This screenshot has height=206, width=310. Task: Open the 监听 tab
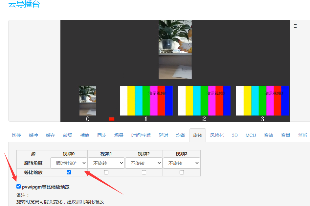303,135
